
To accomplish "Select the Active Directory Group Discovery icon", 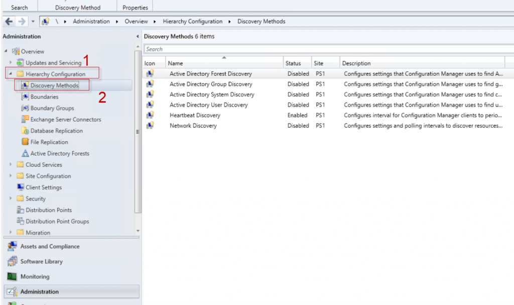I will pos(150,84).
